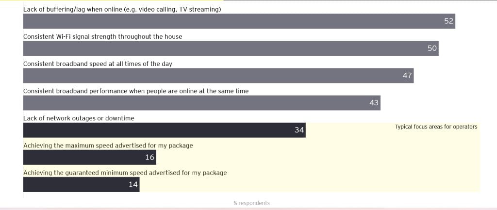The image size is (497, 210).
Task: Click the "Lack of network outages or downtime" label
Action: pyautogui.click(x=79, y=118)
